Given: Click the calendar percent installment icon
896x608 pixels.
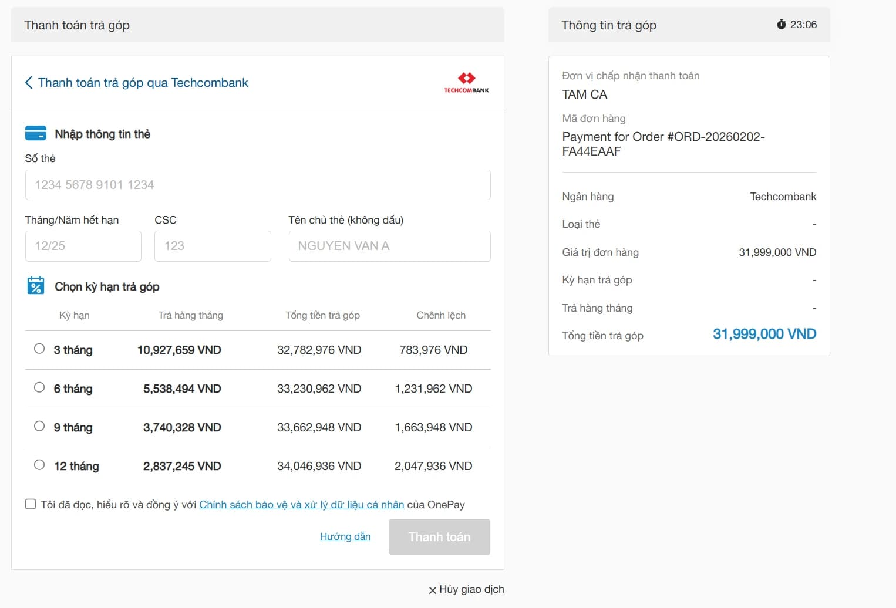Looking at the screenshot, I should [x=36, y=286].
